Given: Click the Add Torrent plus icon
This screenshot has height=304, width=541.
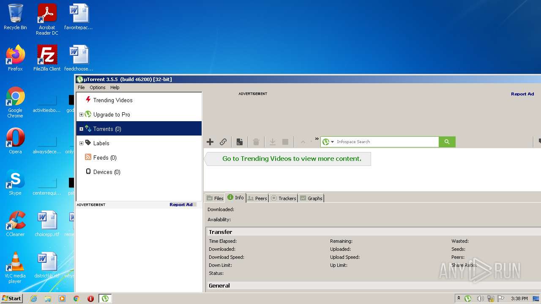Looking at the screenshot, I should pyautogui.click(x=210, y=142).
